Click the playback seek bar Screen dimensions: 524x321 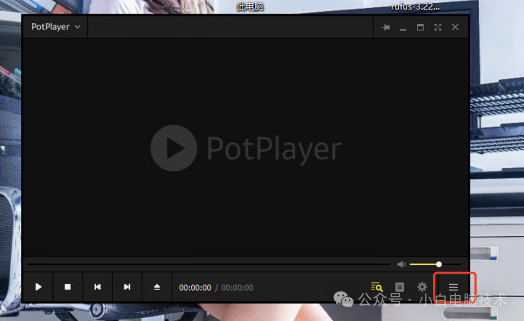(x=209, y=265)
